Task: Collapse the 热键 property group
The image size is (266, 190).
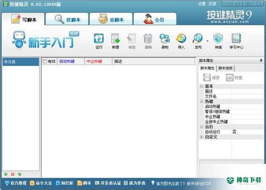Action: [201, 101]
